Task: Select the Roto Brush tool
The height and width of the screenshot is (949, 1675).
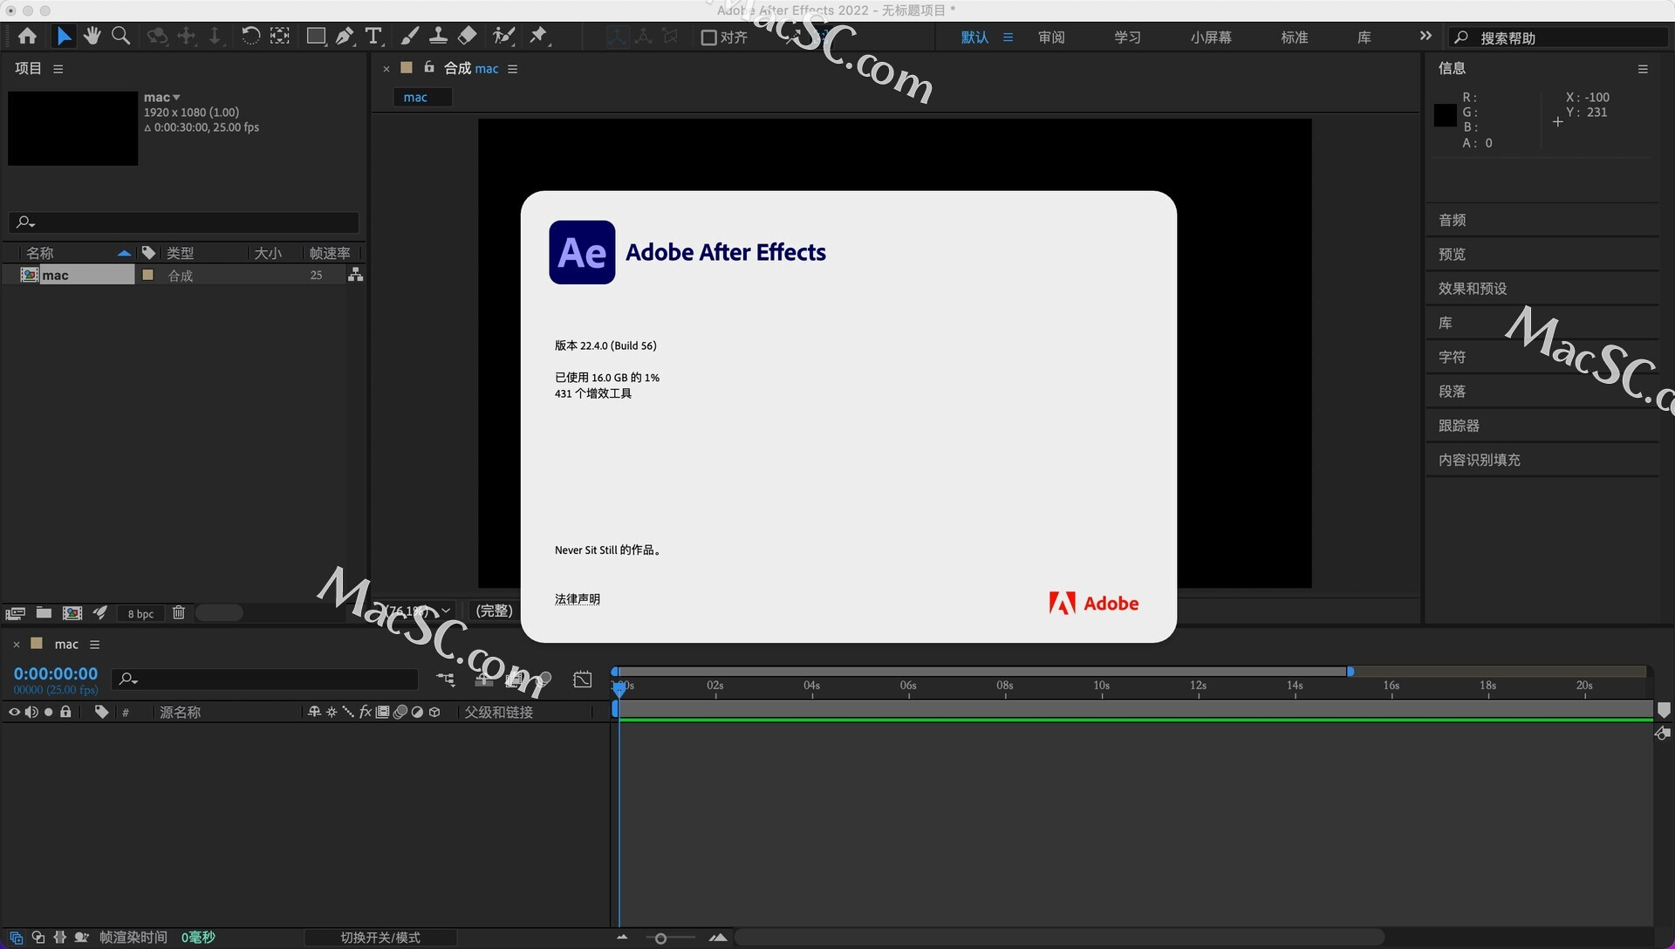Action: point(504,36)
